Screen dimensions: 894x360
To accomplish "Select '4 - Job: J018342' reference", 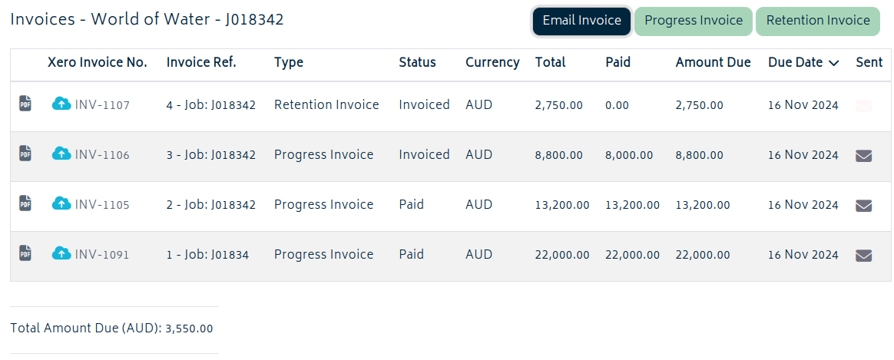I will coord(211,105).
